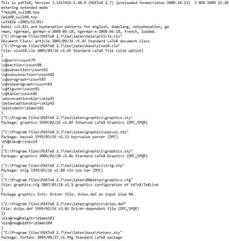The width and height of the screenshot is (230, 241).
Task: Click the 'Driver file: dvips.def' info line
Action: coord(68,194)
